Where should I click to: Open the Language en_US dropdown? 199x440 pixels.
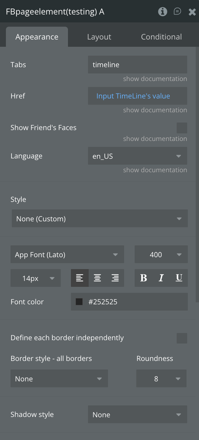click(138, 156)
